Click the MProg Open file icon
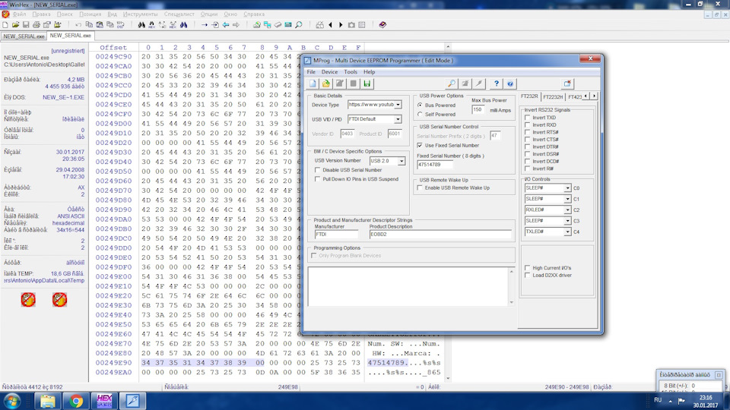The width and height of the screenshot is (730, 410). tap(326, 84)
